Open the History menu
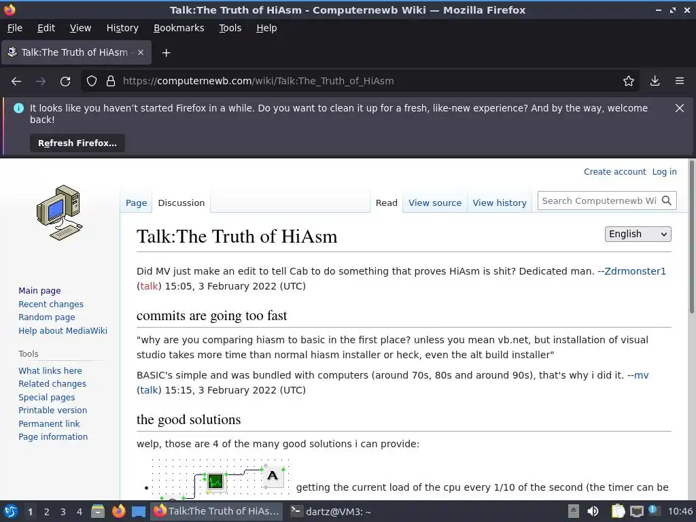The image size is (696, 522). click(x=122, y=28)
